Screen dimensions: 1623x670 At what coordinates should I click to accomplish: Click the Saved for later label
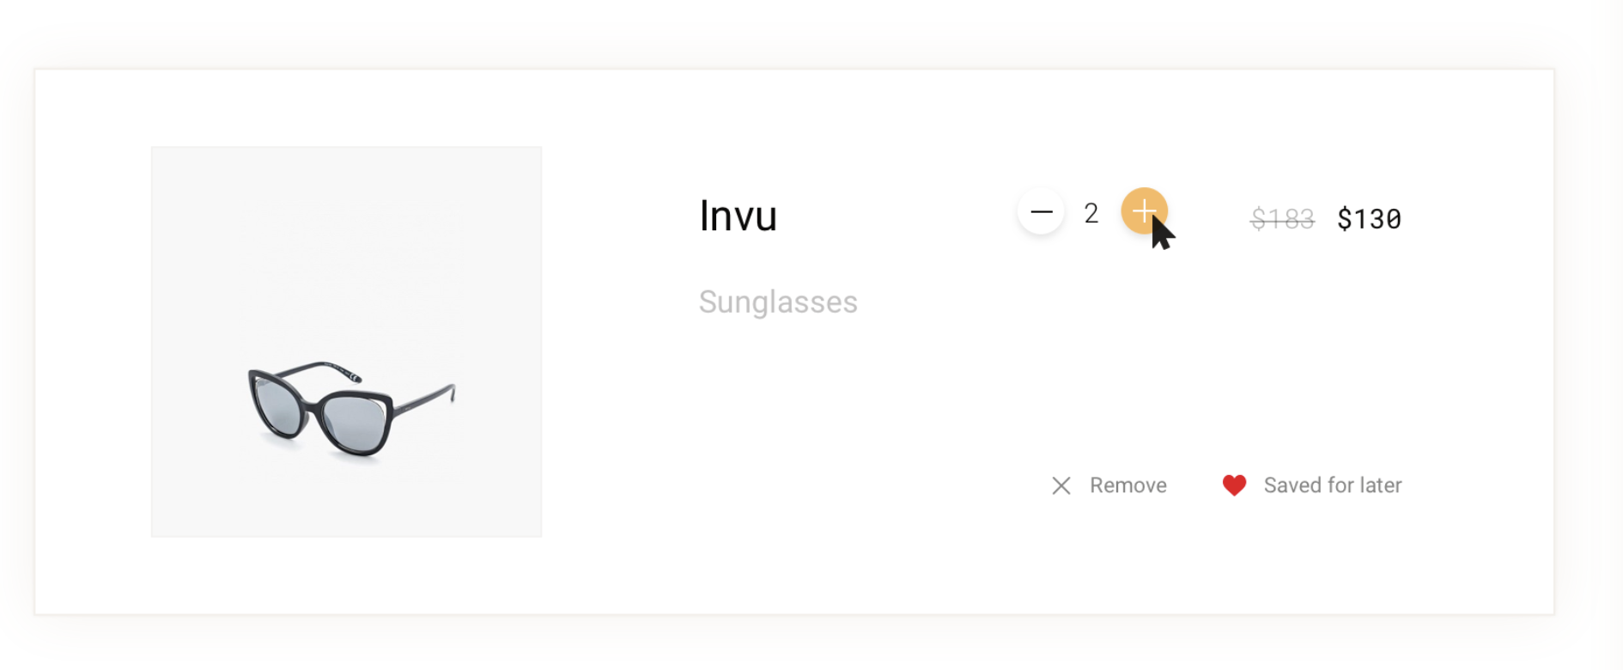point(1332,485)
